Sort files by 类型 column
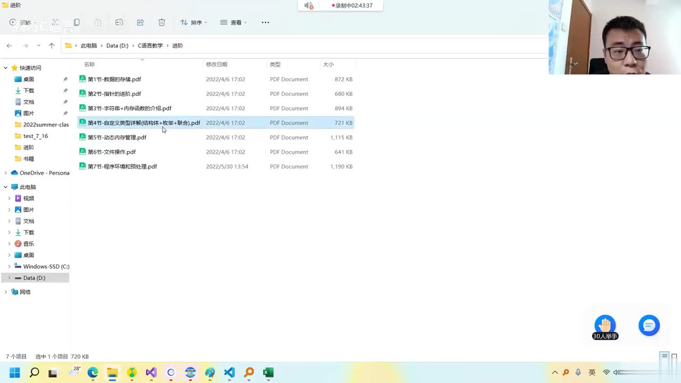This screenshot has height=383, width=681. (275, 64)
